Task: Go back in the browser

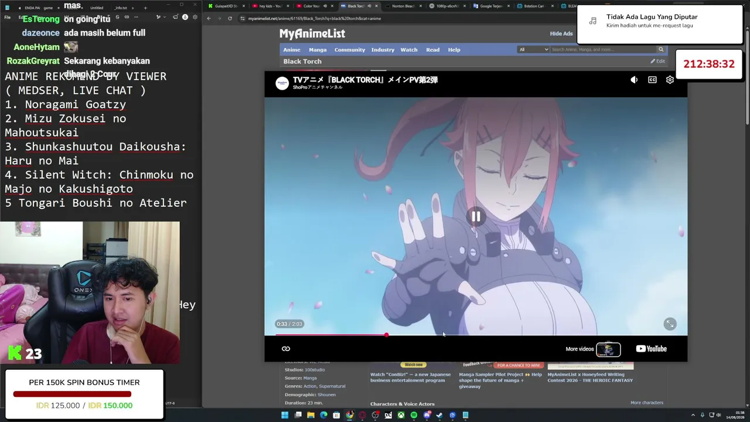Action: tap(209, 19)
